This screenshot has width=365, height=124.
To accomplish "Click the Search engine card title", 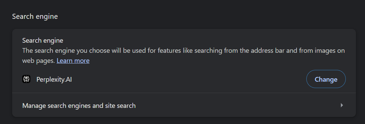I will click(42, 40).
